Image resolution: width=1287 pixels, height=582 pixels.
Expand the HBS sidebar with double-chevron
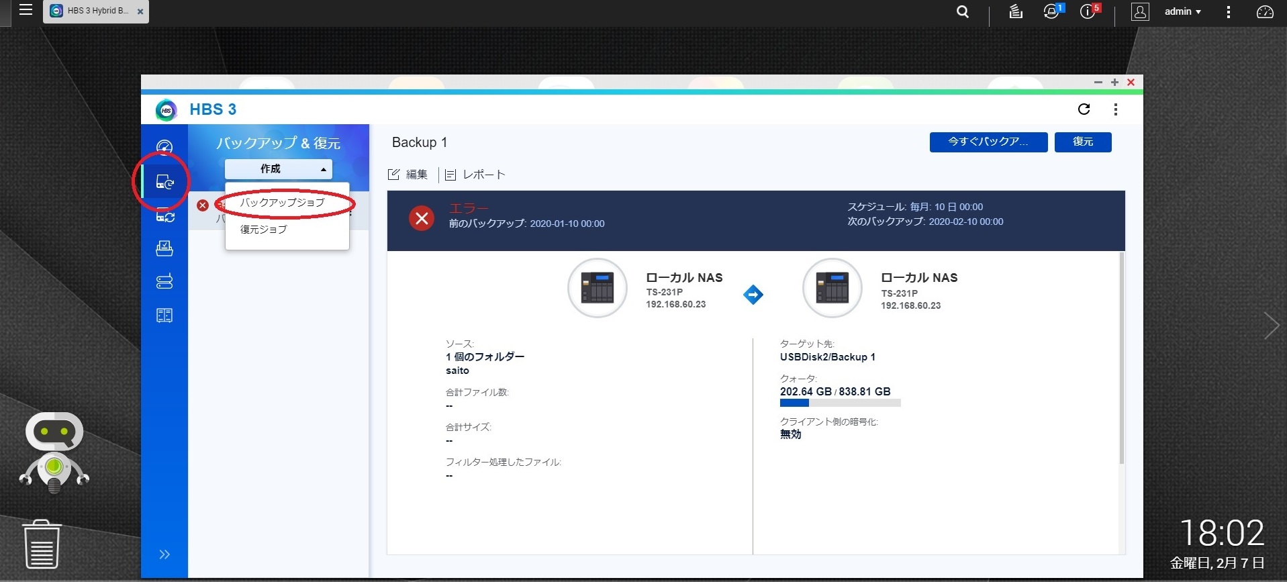(164, 554)
